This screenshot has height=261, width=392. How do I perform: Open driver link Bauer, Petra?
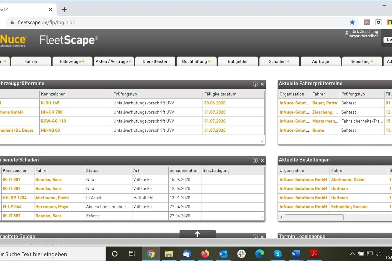pyautogui.click(x=325, y=103)
